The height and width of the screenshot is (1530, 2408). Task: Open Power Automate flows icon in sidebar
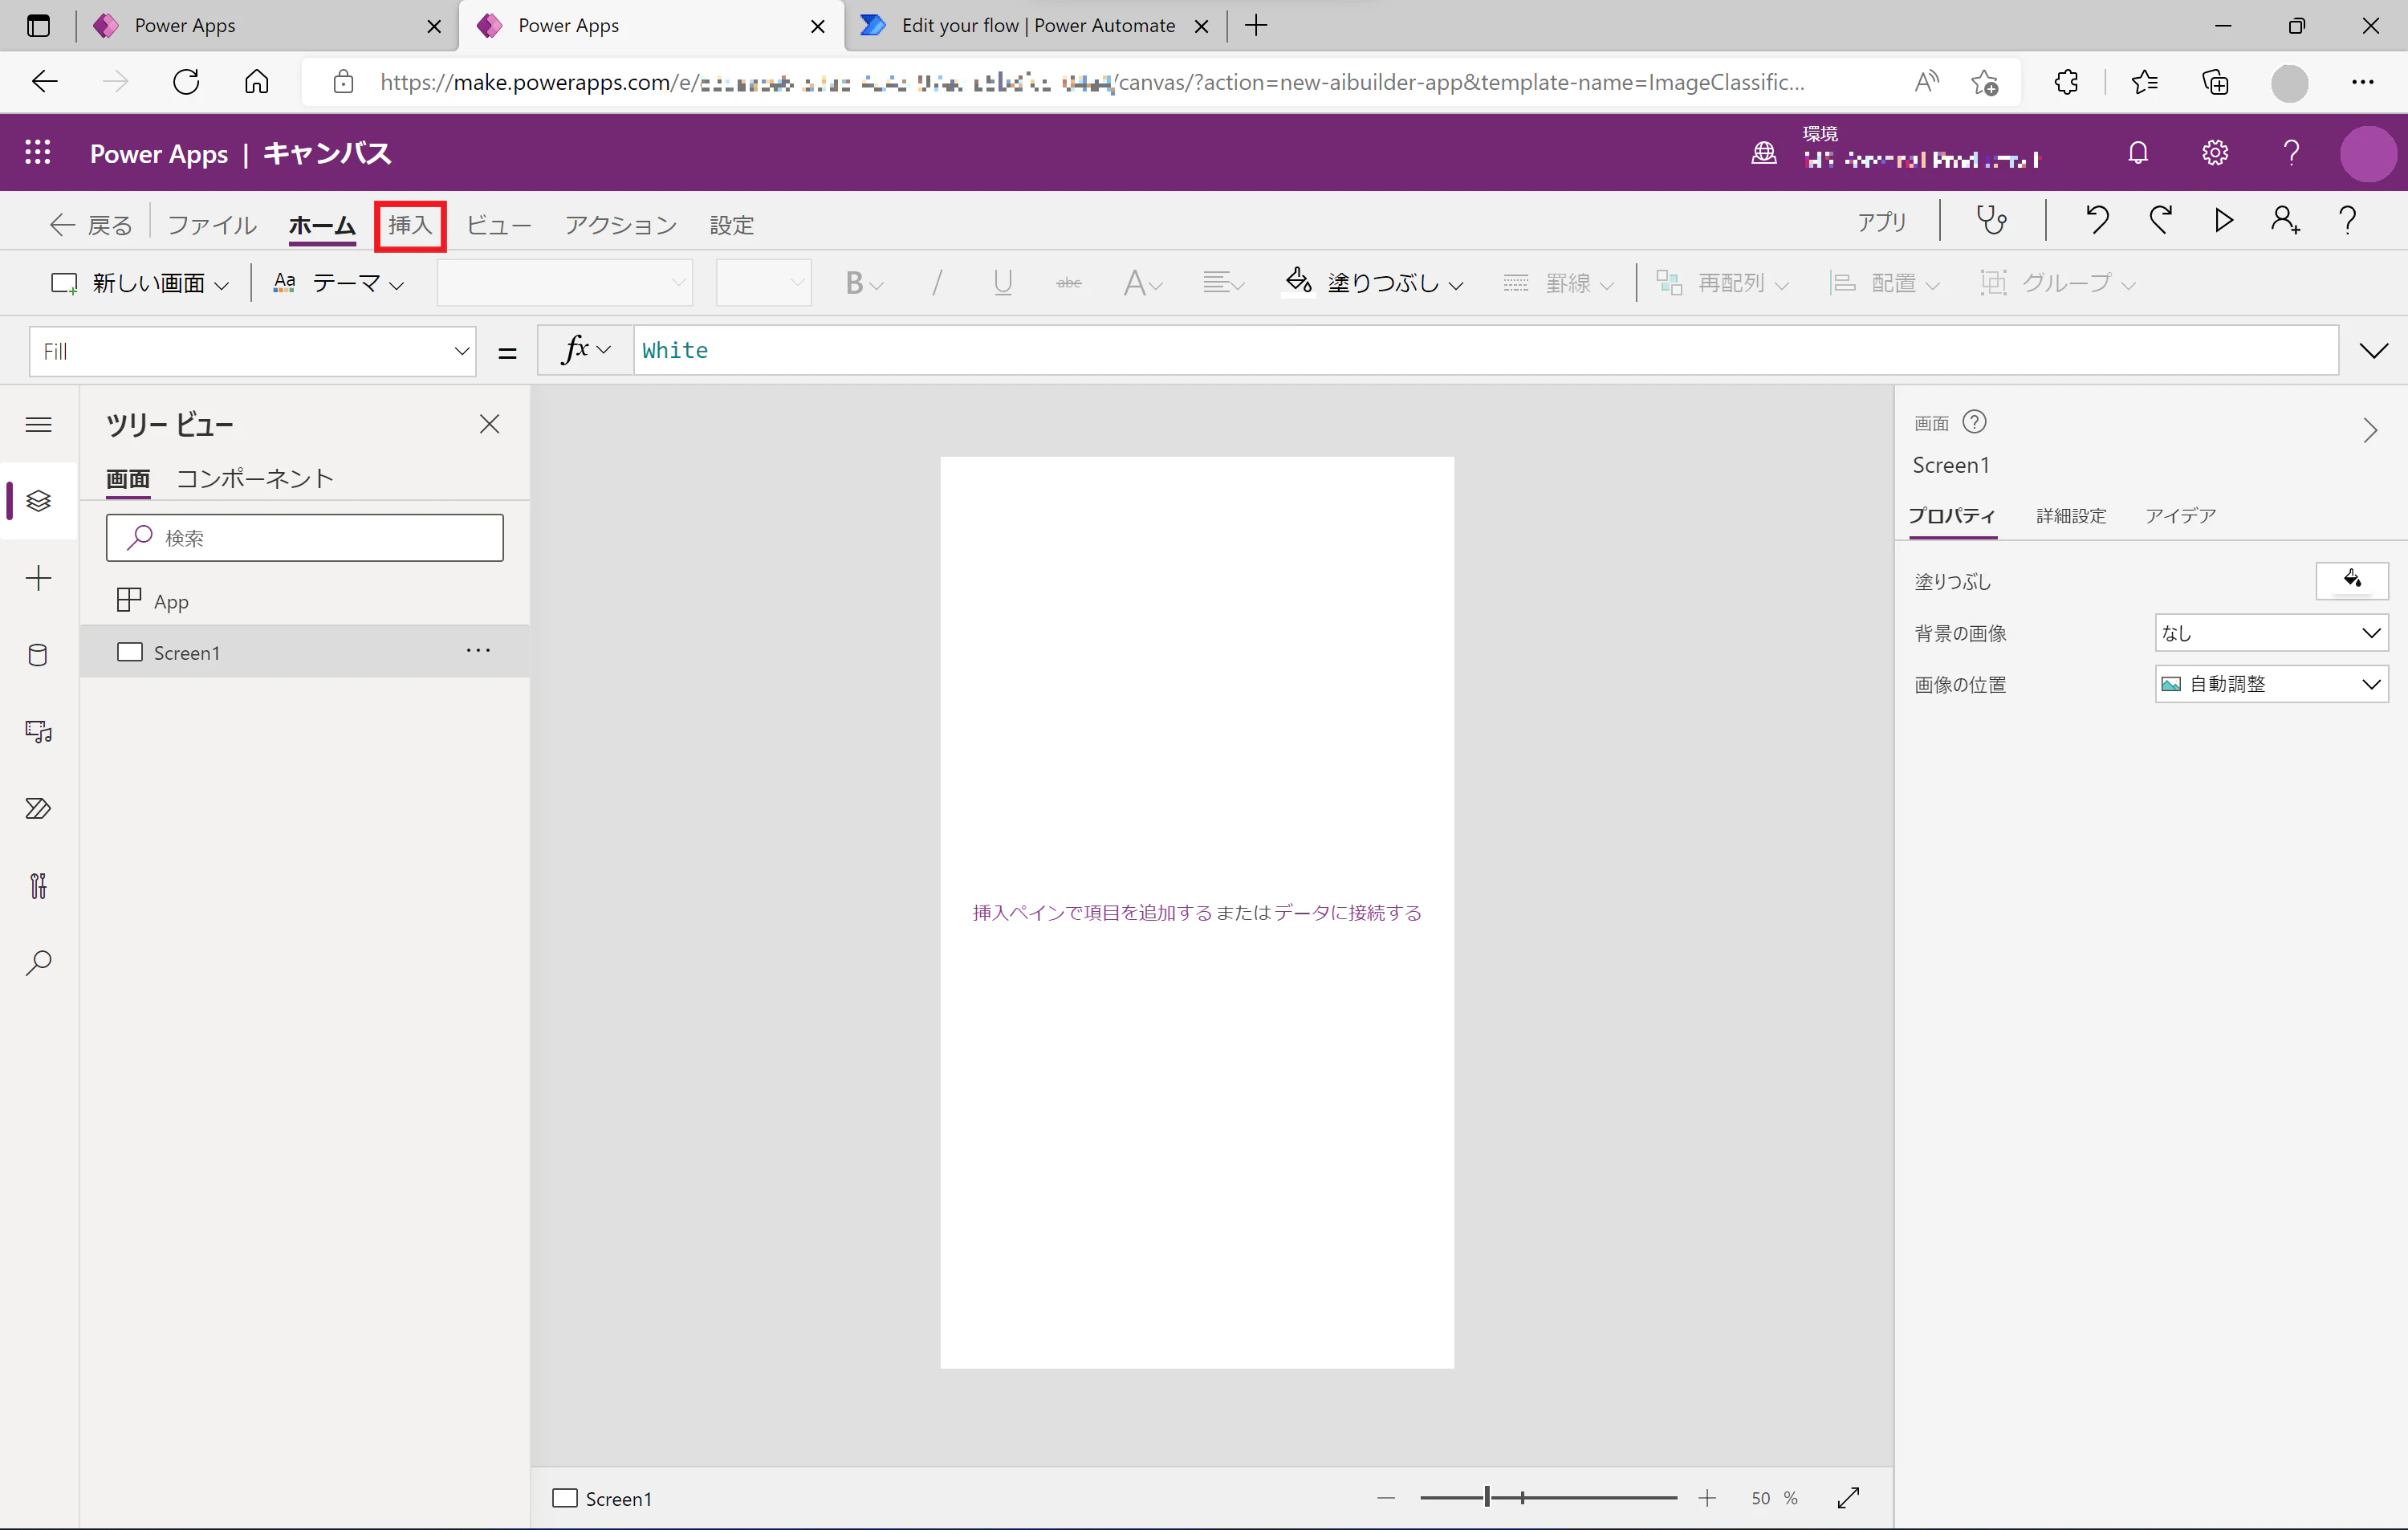tap(38, 809)
